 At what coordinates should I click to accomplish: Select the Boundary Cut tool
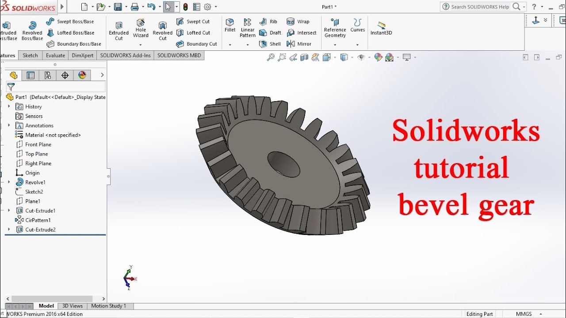[x=196, y=44]
